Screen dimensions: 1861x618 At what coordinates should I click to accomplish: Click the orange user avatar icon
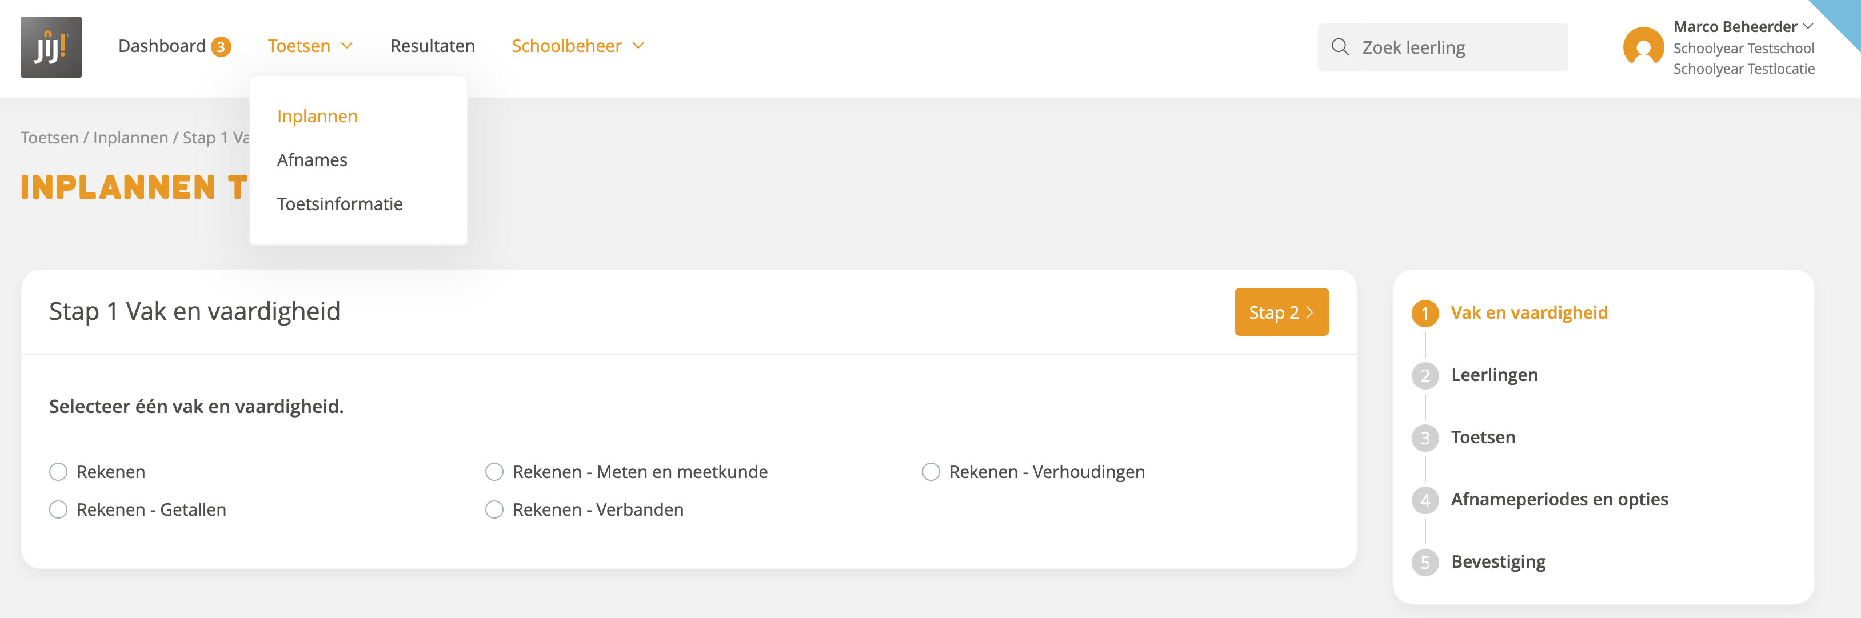click(1644, 47)
